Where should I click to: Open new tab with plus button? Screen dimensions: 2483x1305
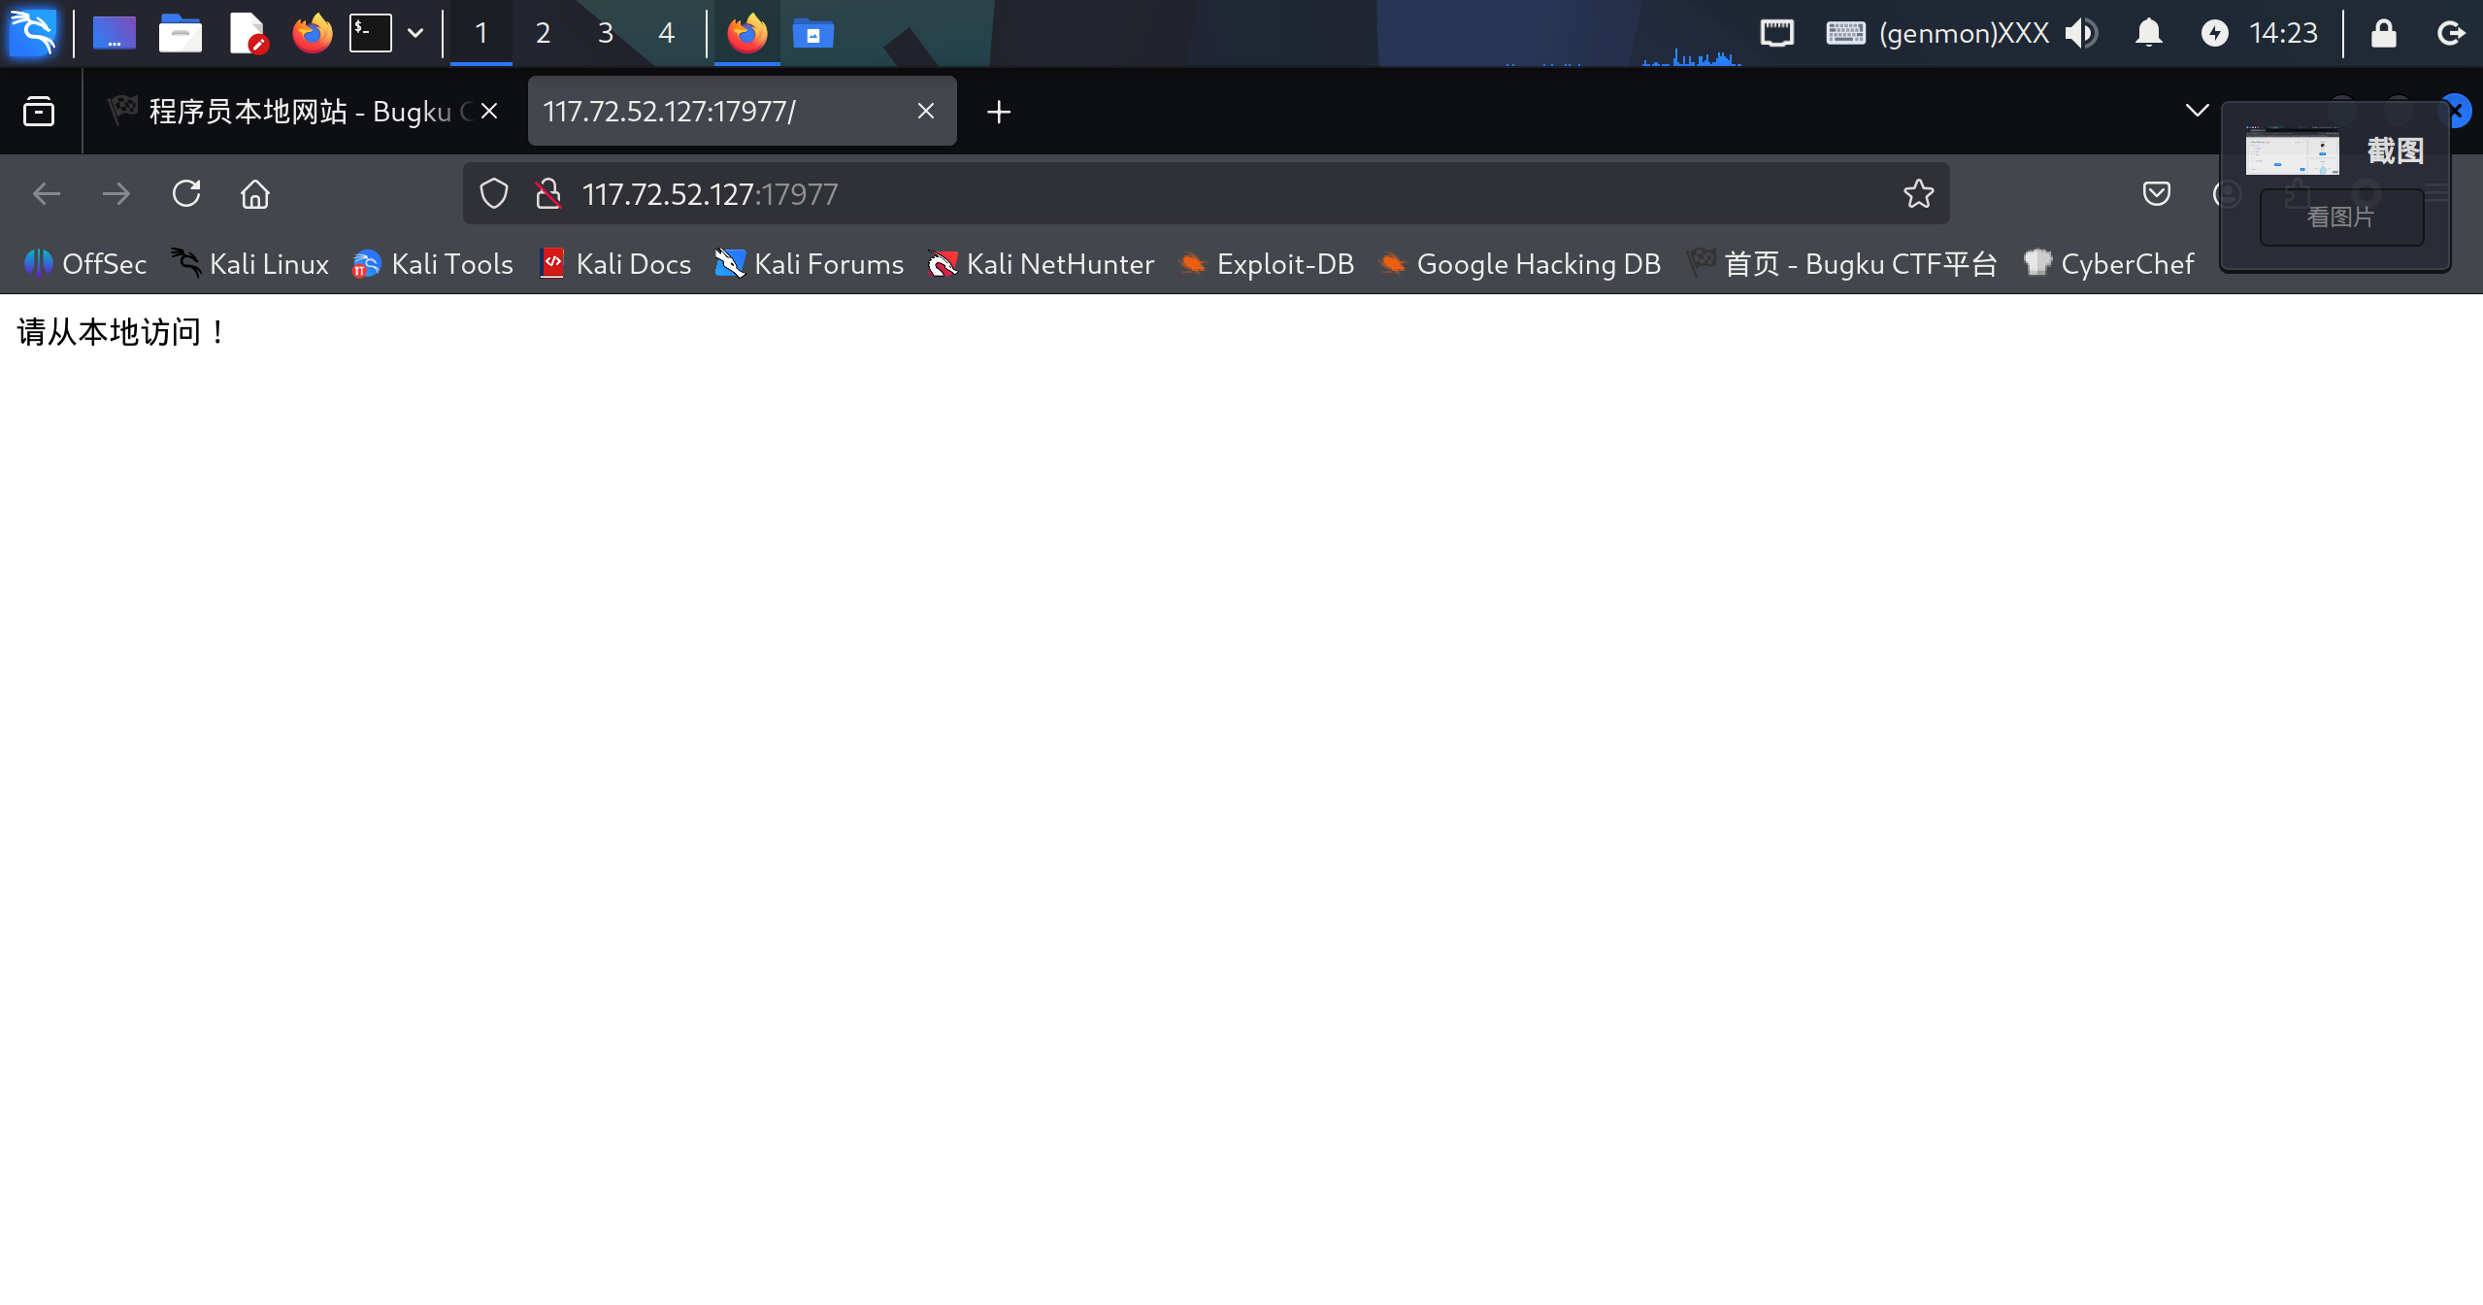[x=999, y=112]
